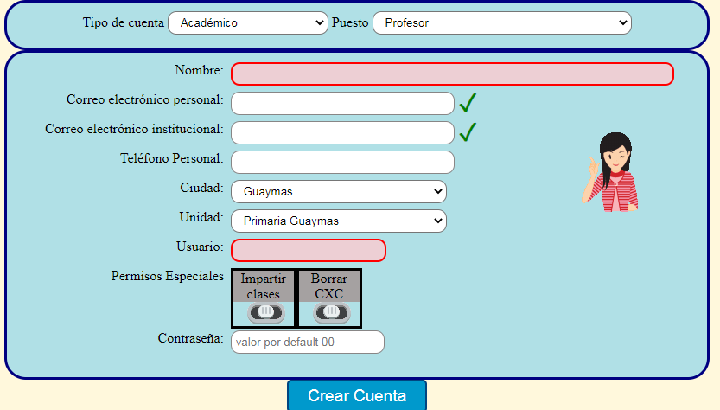This screenshot has height=410, width=720.
Task: Click the Usuario: label
Action: point(200,247)
